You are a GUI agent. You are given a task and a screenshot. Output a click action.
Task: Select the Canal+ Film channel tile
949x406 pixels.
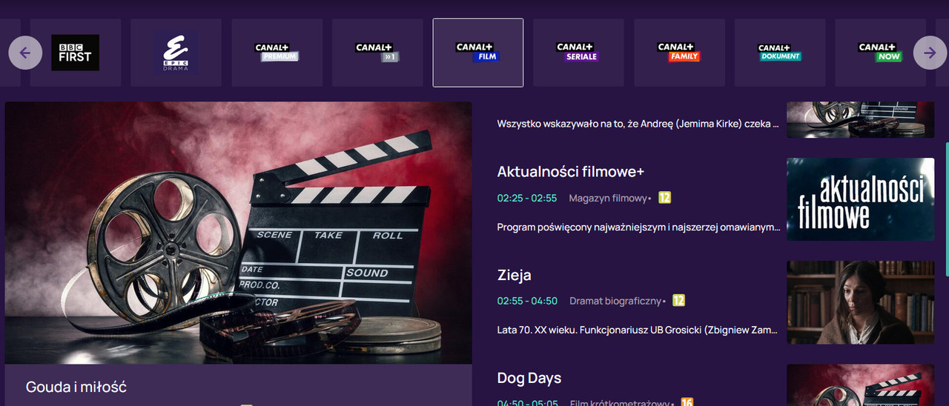(x=478, y=53)
